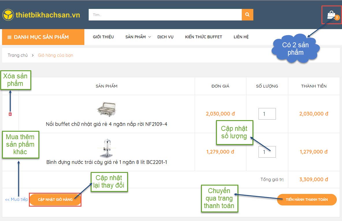
Task: Focus the quantity field for Bình đựng nước
Action: point(267,152)
